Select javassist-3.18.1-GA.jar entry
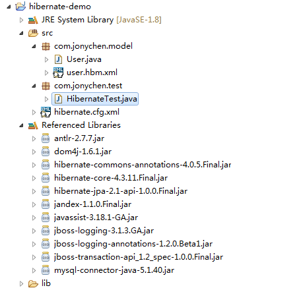Viewport: 297px width, 290px height. point(96,217)
